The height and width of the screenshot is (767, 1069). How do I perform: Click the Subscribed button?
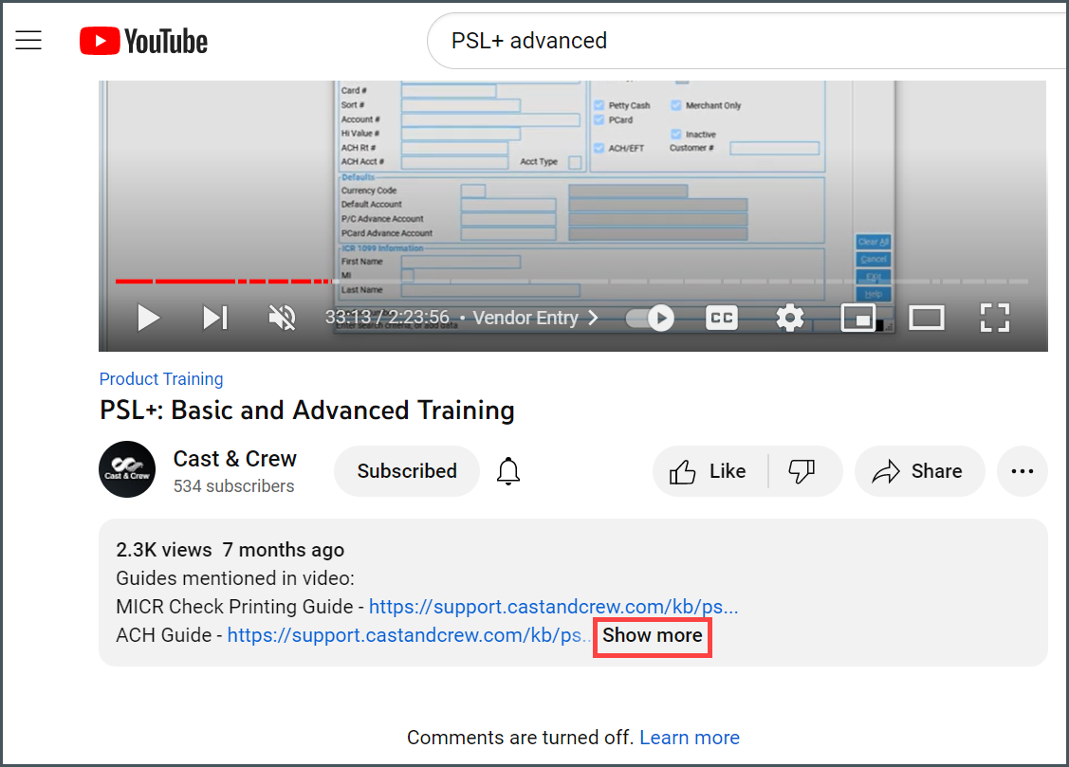[x=407, y=471]
